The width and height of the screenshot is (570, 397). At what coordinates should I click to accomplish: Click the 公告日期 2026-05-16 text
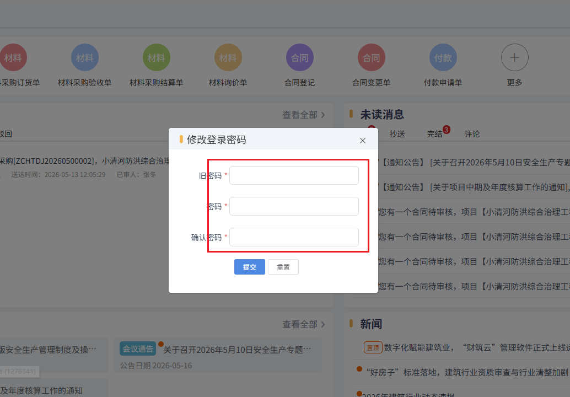156,366
